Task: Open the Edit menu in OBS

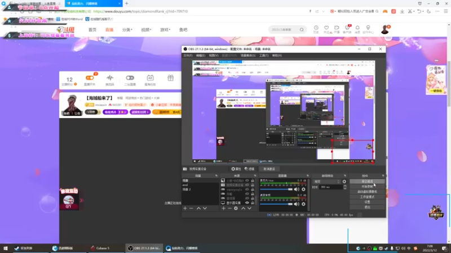Action: click(201, 55)
